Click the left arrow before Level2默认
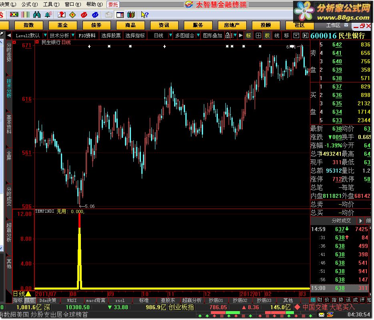 (x=9, y=36)
